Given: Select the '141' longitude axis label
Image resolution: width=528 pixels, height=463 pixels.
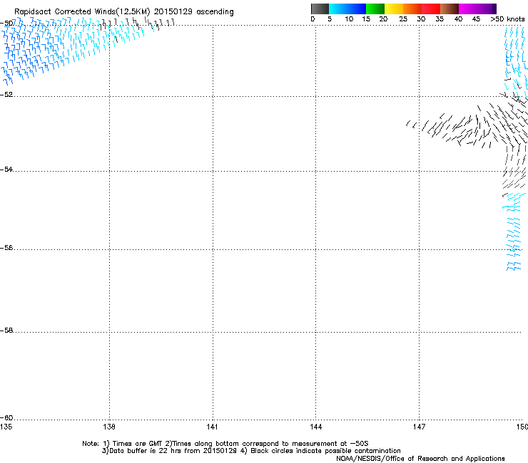Looking at the screenshot, I should 212,427.
